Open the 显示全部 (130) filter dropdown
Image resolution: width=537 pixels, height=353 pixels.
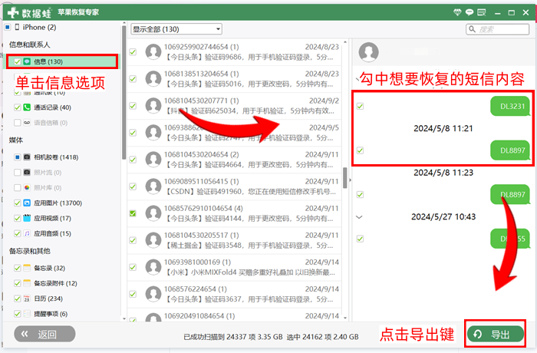[176, 29]
